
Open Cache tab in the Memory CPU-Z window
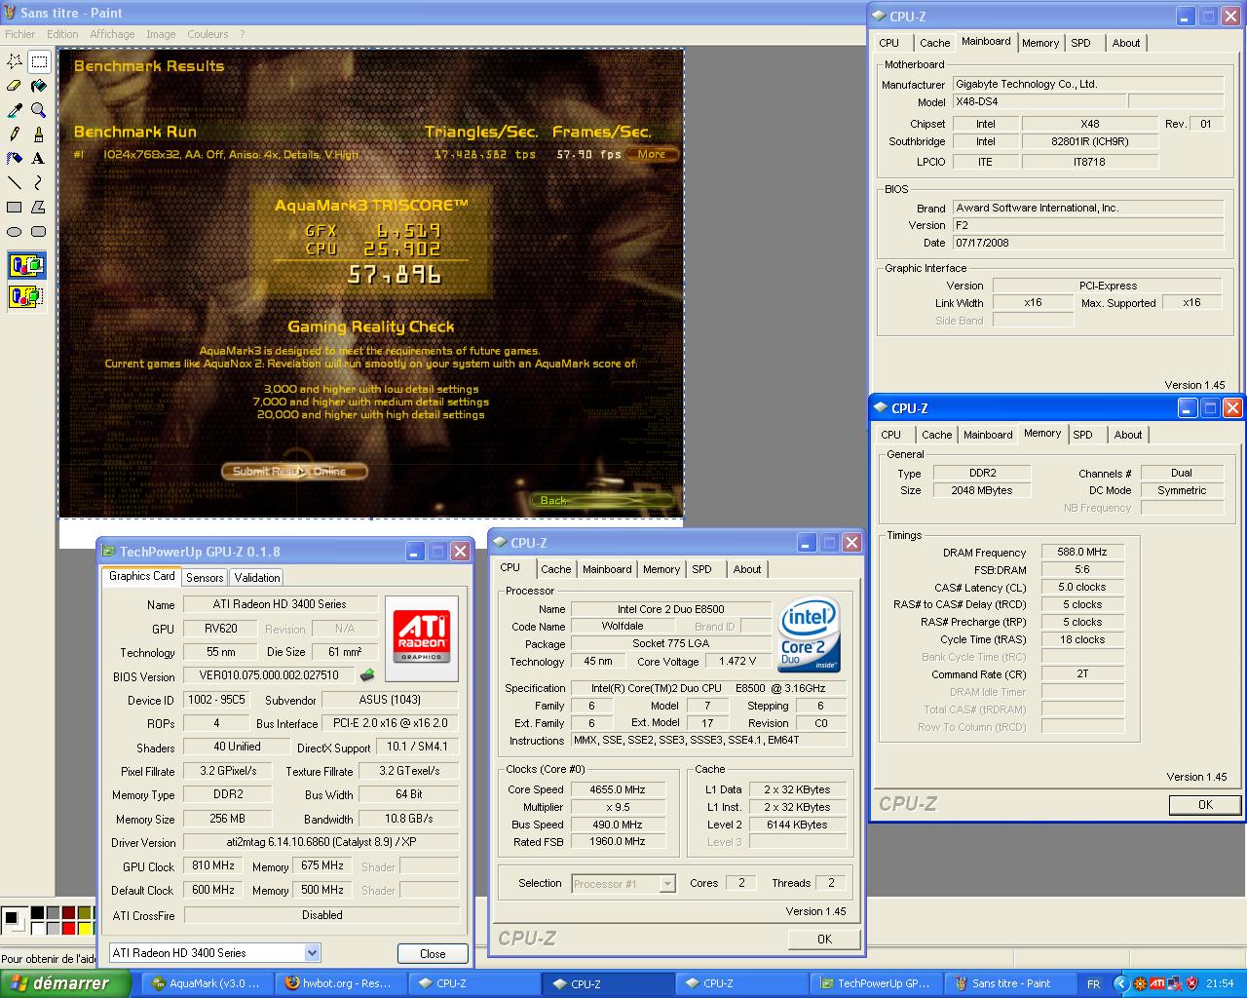(x=936, y=435)
